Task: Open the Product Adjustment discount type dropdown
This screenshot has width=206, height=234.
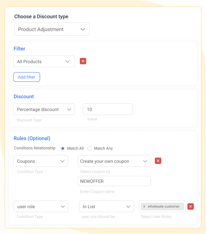Action: pos(52,29)
